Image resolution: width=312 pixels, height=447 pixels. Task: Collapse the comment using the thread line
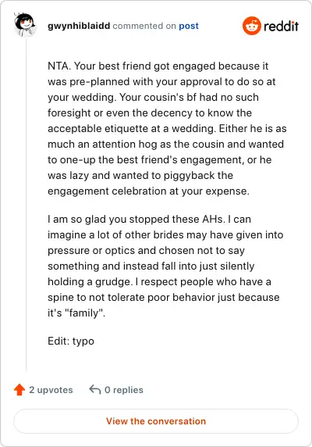[x=27, y=204]
